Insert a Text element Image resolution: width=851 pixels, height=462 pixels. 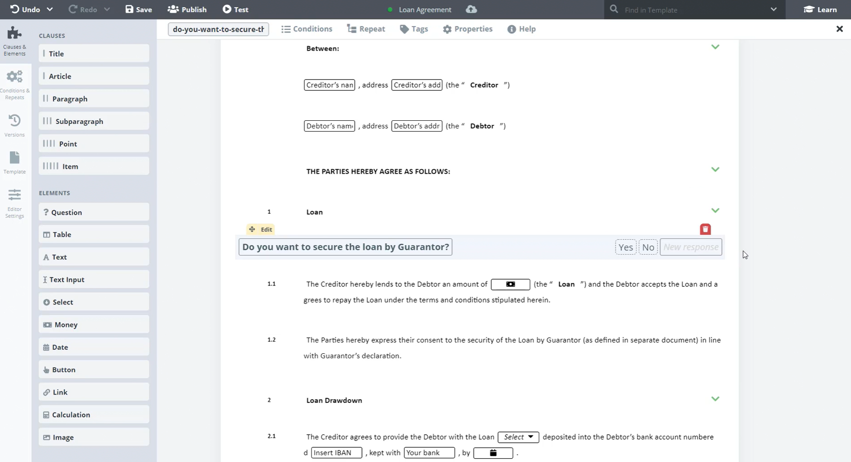click(94, 257)
